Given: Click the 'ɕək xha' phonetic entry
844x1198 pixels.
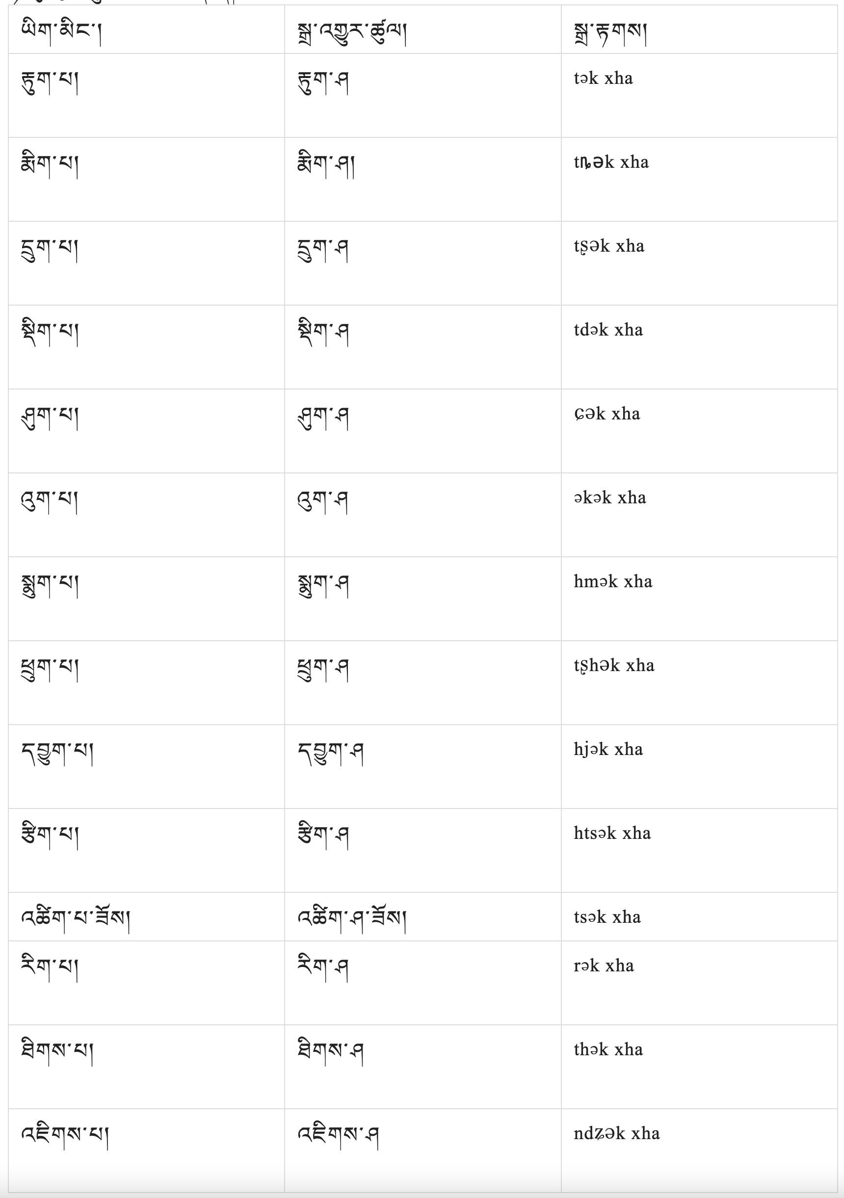Looking at the screenshot, I should [607, 414].
